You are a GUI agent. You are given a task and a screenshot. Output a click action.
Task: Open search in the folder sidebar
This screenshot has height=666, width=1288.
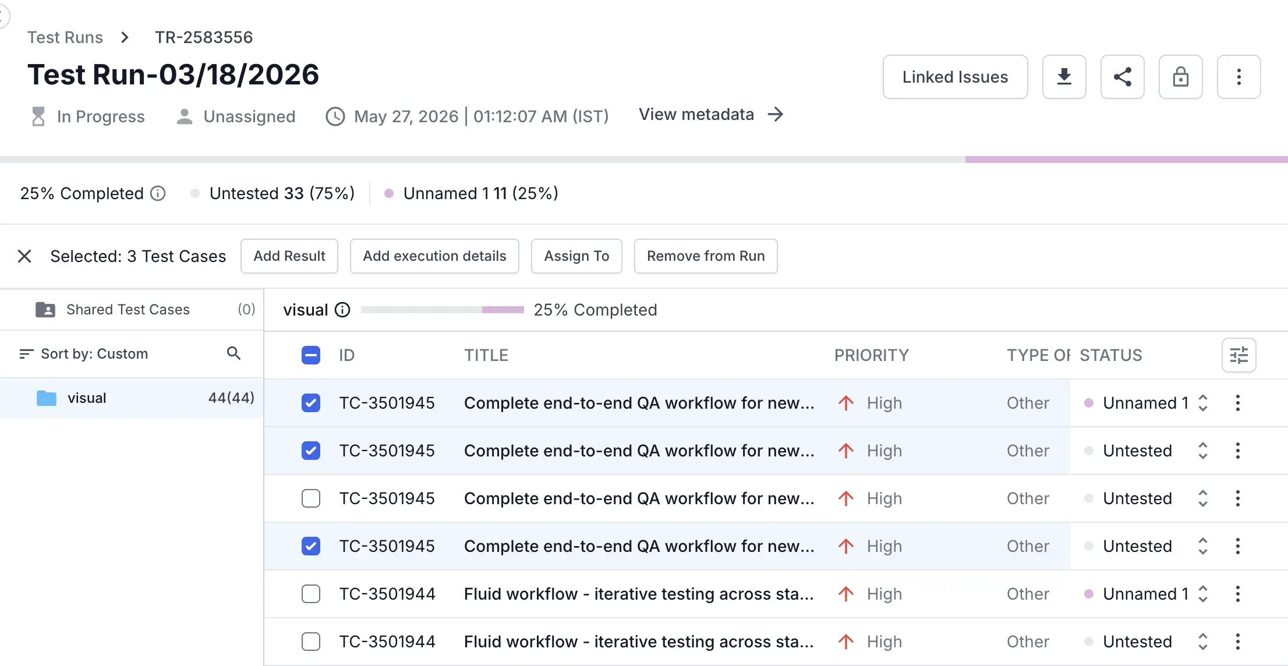tap(233, 353)
